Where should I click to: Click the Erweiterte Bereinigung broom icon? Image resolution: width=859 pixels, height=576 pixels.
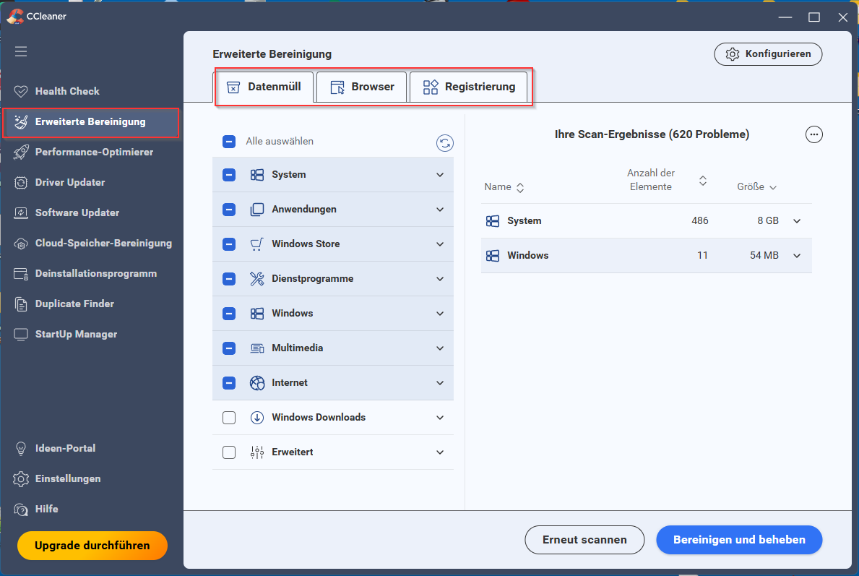click(x=21, y=121)
